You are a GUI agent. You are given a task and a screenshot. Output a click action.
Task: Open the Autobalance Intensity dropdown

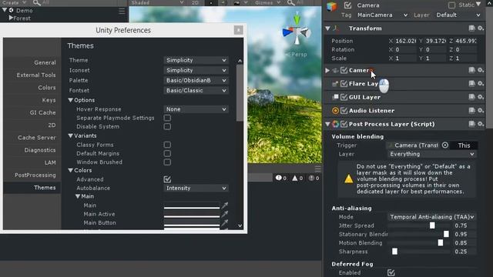coord(196,188)
